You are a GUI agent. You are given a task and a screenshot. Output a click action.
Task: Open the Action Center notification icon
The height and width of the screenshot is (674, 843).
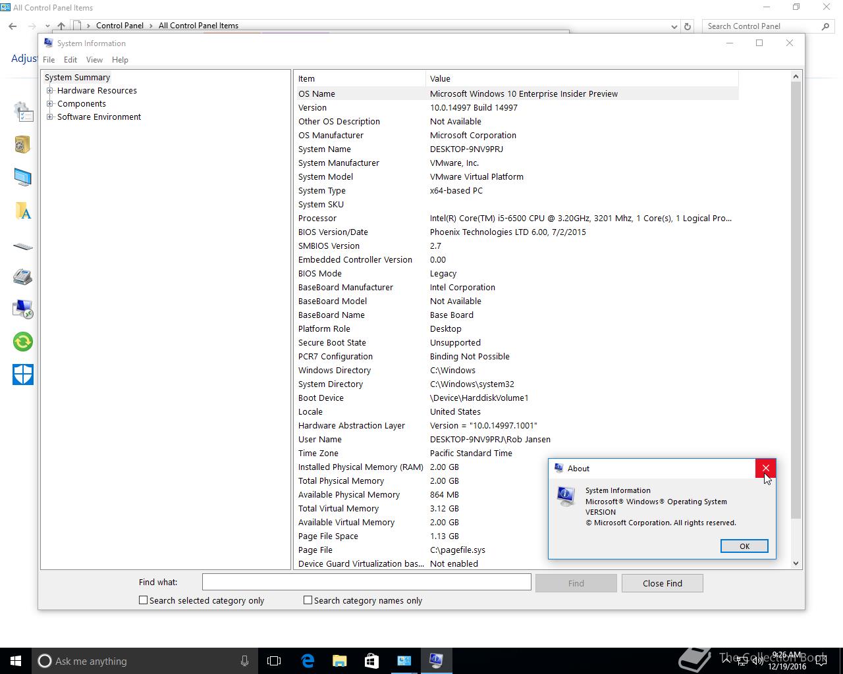point(821,661)
